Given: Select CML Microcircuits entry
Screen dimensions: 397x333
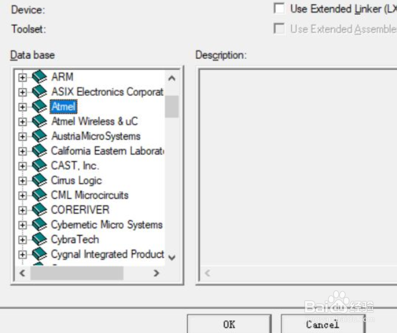Looking at the screenshot, I should click(x=90, y=195).
